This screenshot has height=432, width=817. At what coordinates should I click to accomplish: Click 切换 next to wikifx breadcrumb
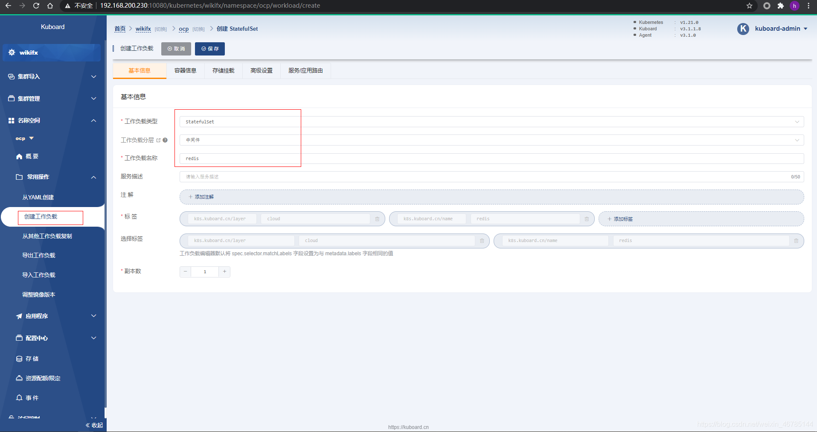[x=161, y=29]
